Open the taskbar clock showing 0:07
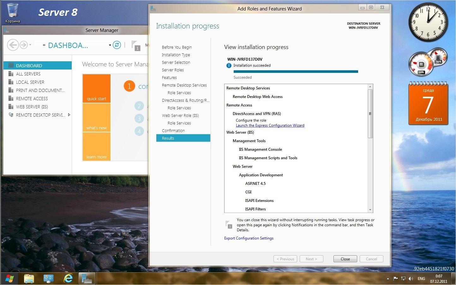Image resolution: width=456 pixels, height=285 pixels. pyautogui.click(x=439, y=279)
